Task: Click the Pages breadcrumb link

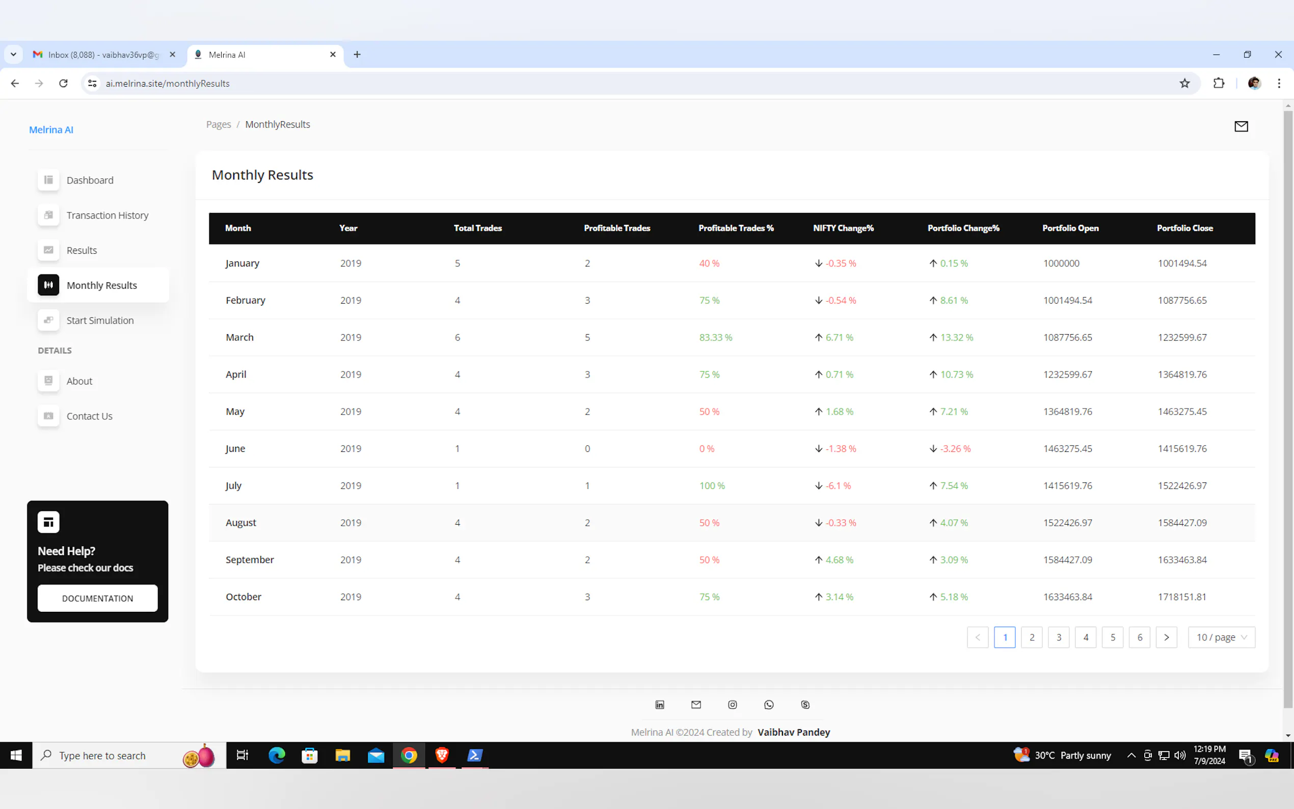Action: [x=218, y=125]
